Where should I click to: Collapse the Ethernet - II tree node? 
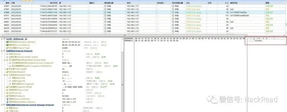tap(2, 39)
